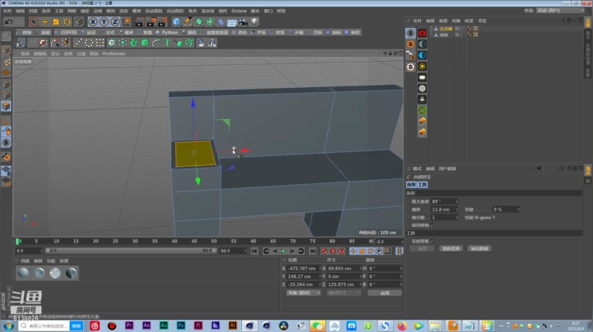593x332 pixels.
Task: Click the COFFEE effector item
Action: tap(66, 32)
